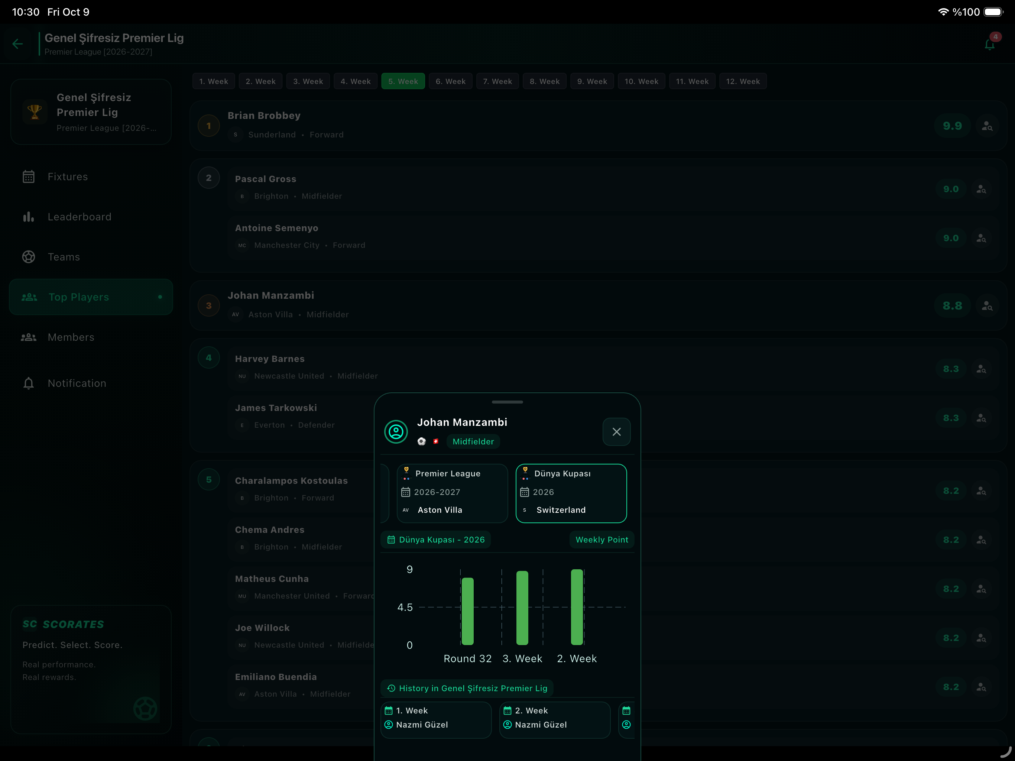The height and width of the screenshot is (761, 1015).
Task: View Brian Brobbey's player detail icon
Action: pos(987,126)
